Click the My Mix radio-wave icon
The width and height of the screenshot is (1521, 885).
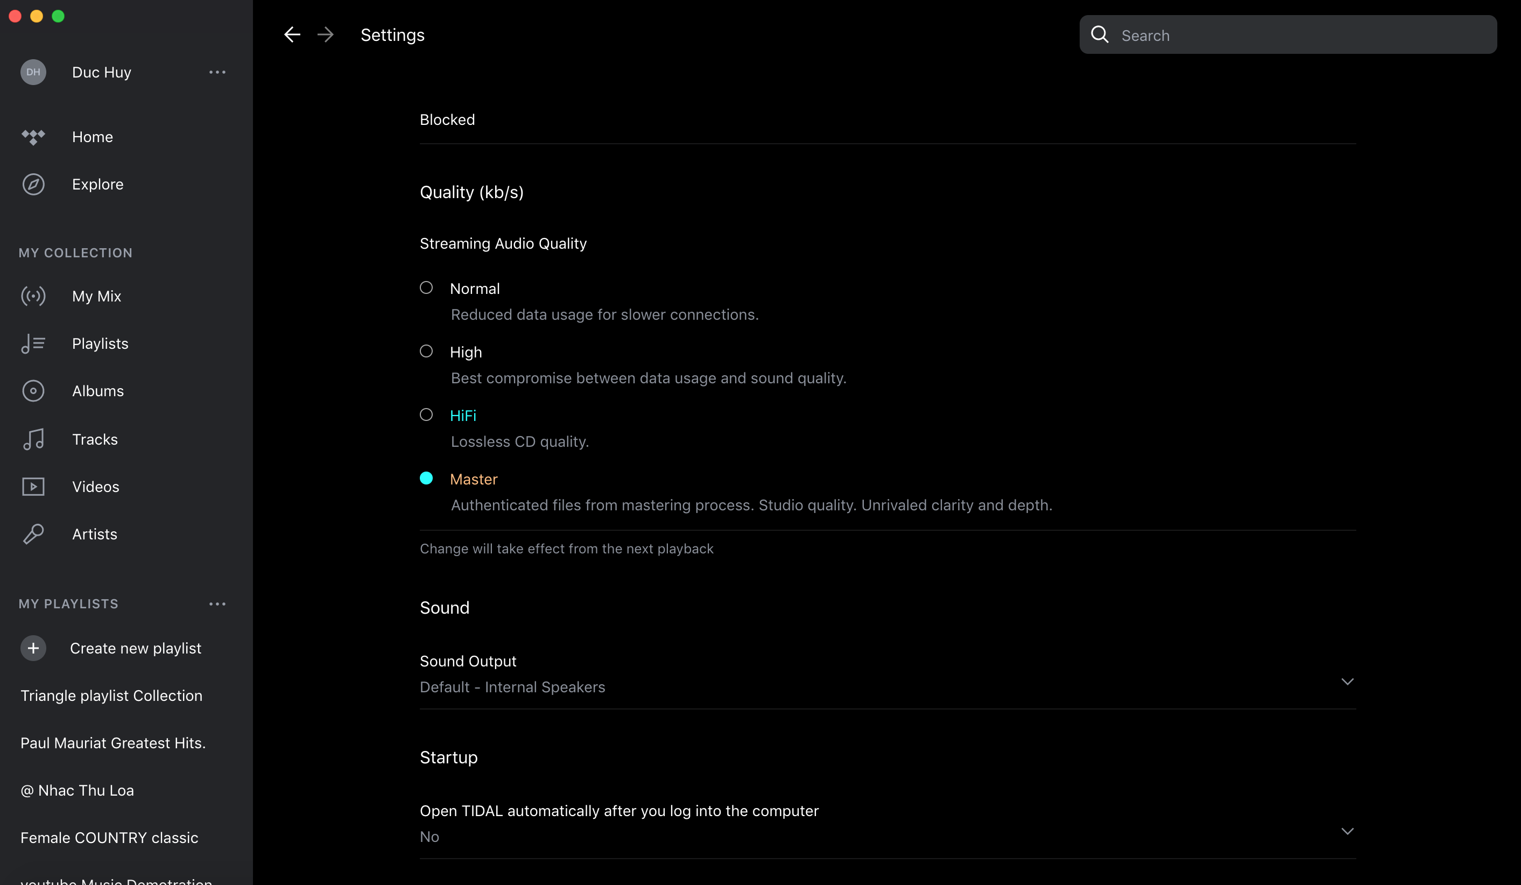click(x=33, y=296)
